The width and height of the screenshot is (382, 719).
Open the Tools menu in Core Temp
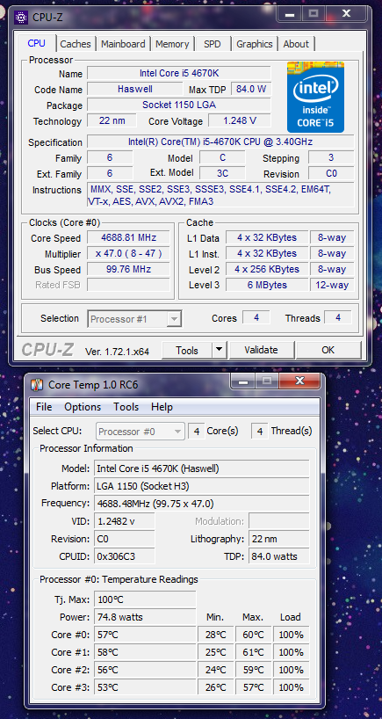[126, 407]
